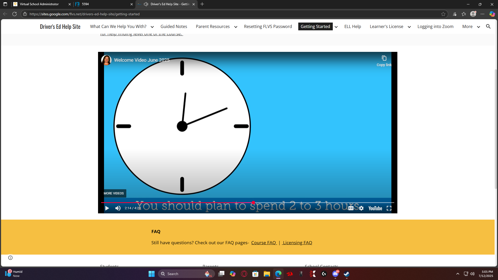Seek the video progress bar scrubber
The width and height of the screenshot is (498, 280).
253,202
